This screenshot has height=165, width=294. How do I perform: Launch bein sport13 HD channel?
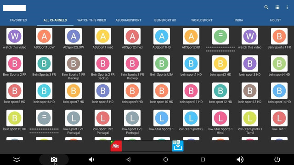(x=250, y=91)
